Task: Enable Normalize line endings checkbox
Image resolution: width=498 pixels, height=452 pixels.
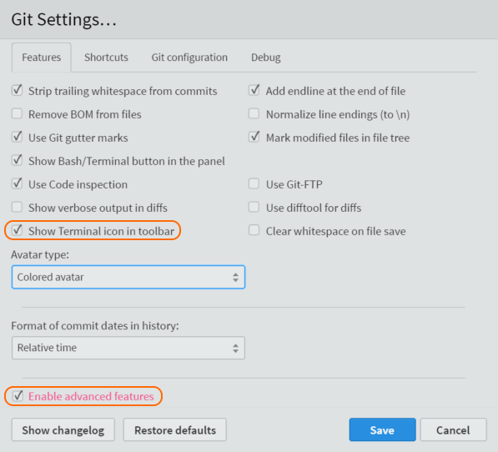Action: [254, 113]
